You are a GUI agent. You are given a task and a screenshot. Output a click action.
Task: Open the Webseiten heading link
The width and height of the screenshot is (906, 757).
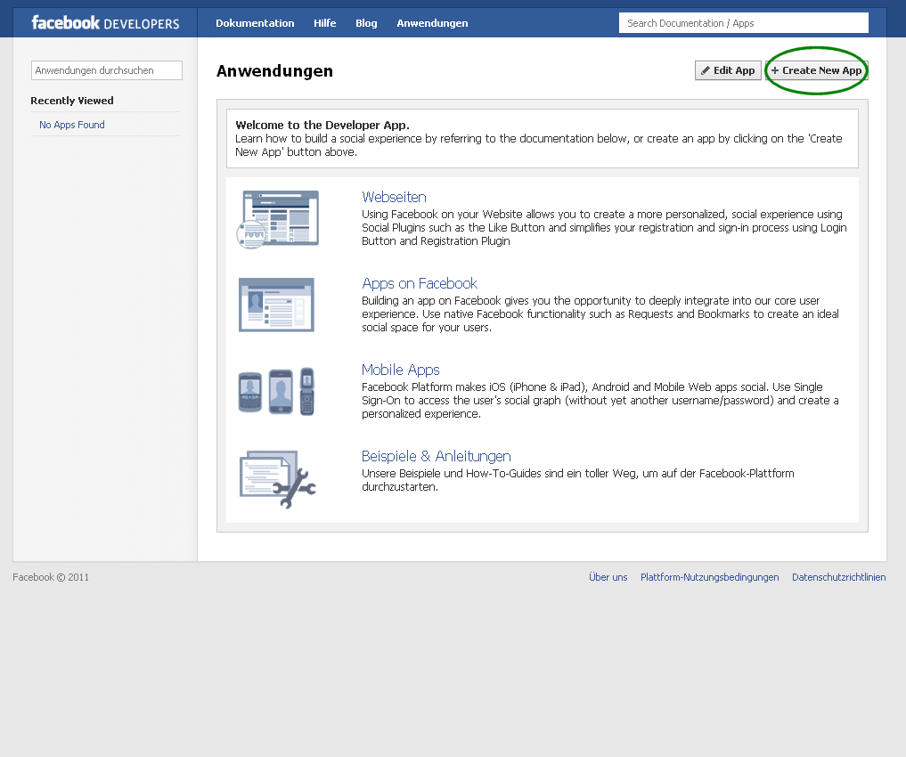(x=394, y=197)
